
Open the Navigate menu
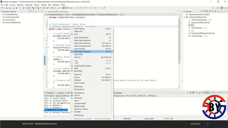tap(29, 5)
